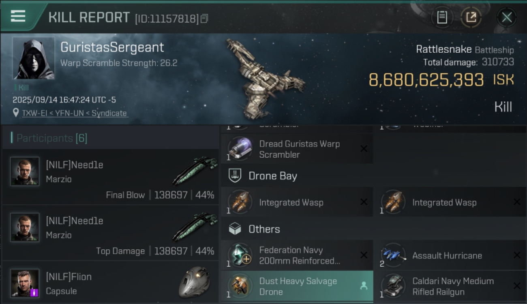Select the left Integrated Wasp drone
Viewport: 527px width, 304px height.
tap(291, 202)
